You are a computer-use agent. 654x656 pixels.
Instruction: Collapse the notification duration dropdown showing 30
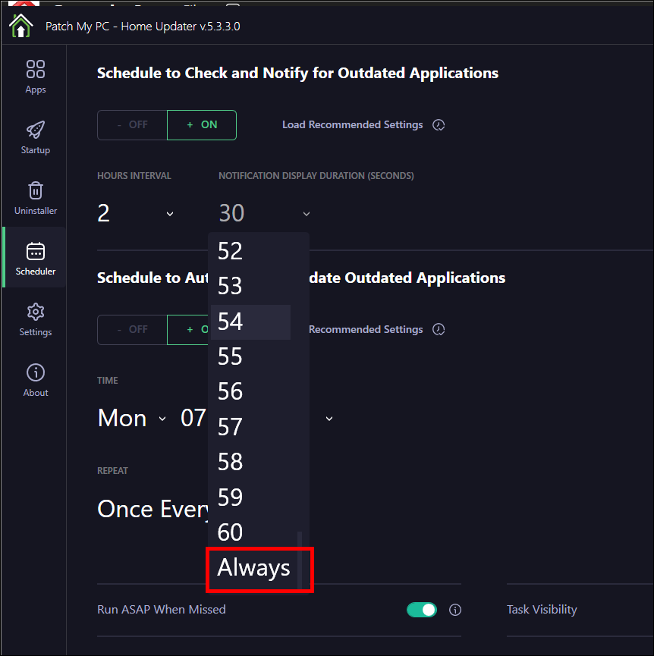click(x=306, y=214)
